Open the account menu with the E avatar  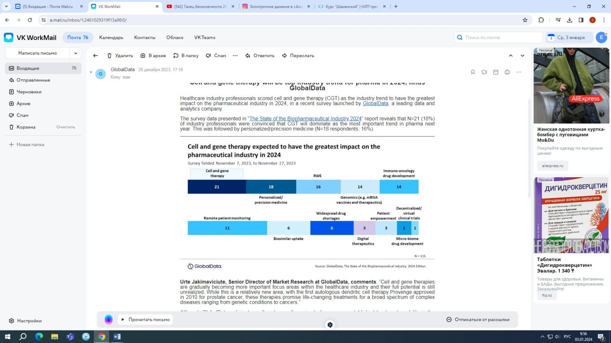(x=601, y=37)
